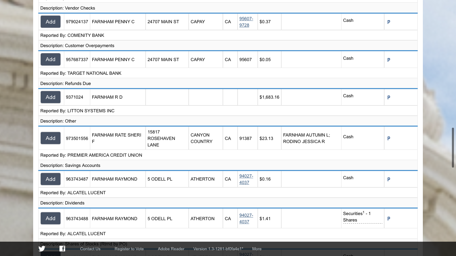The image size is (456, 256).
Task: Click property ID 9371024
Action: pos(75,97)
